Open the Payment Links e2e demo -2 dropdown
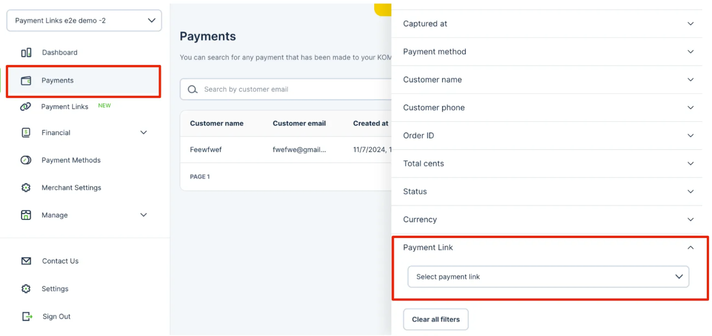712x336 pixels. click(84, 20)
